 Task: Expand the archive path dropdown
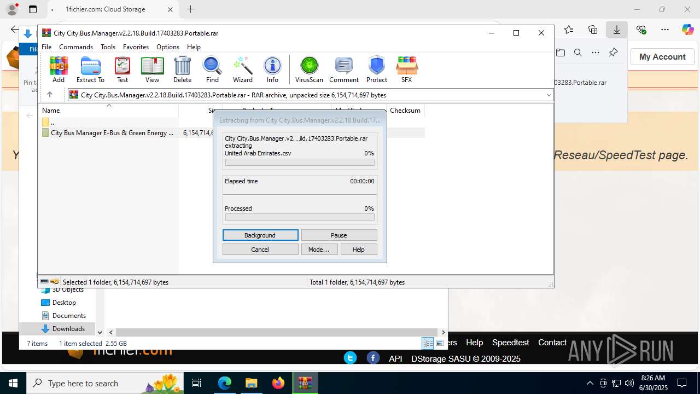tap(549, 95)
